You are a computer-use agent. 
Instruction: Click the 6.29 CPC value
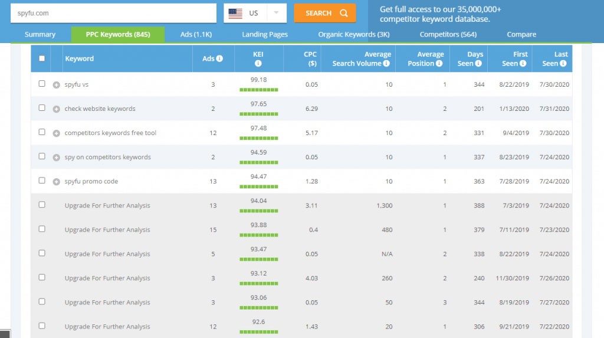(311, 109)
